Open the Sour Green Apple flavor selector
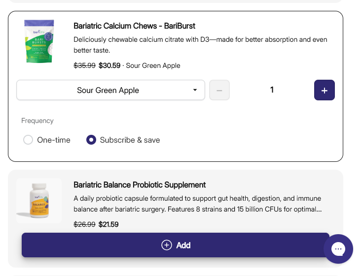362x276 pixels. click(x=108, y=90)
